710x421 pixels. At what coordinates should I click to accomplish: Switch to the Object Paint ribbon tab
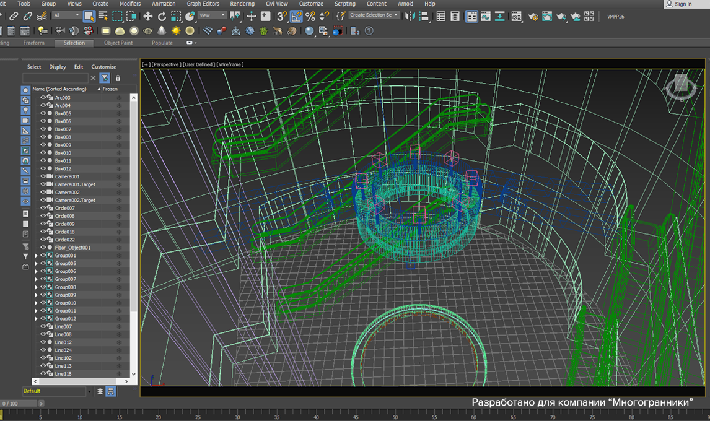pyautogui.click(x=118, y=43)
